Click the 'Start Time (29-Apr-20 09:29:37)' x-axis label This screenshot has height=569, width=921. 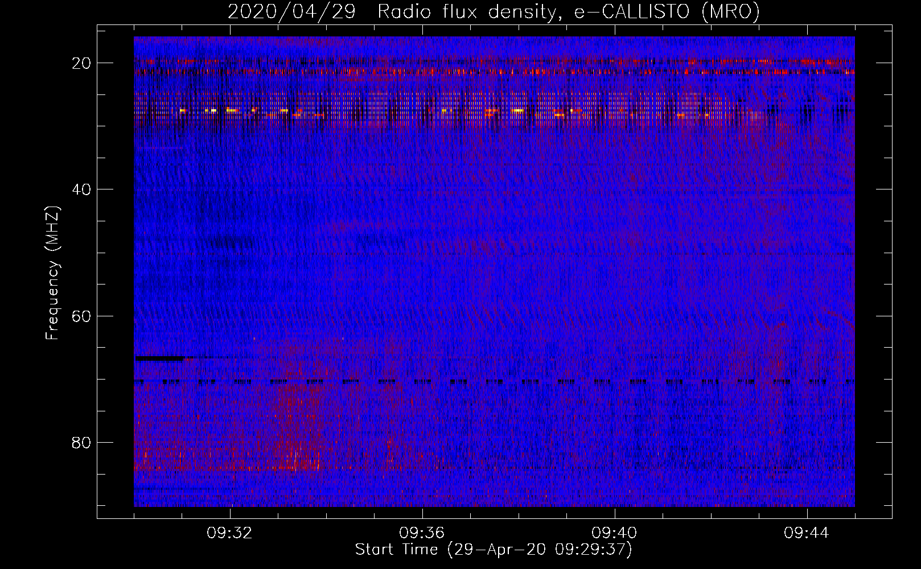[494, 550]
